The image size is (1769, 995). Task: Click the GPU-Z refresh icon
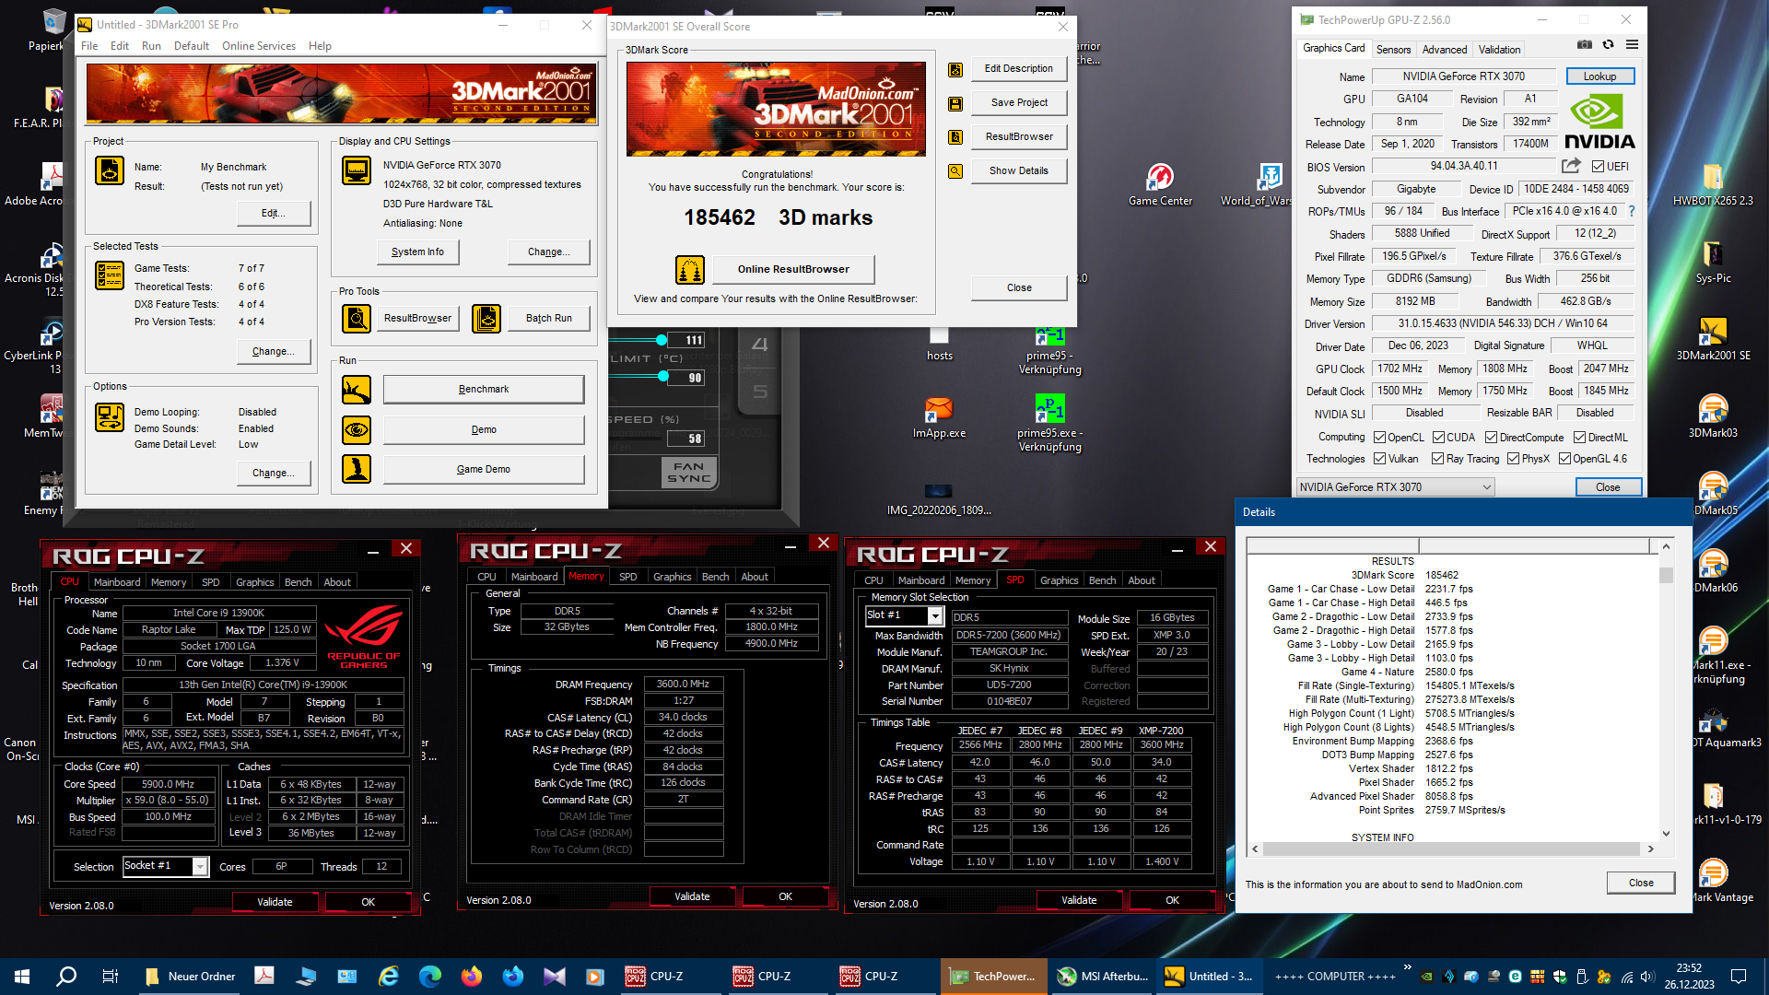tap(1608, 44)
